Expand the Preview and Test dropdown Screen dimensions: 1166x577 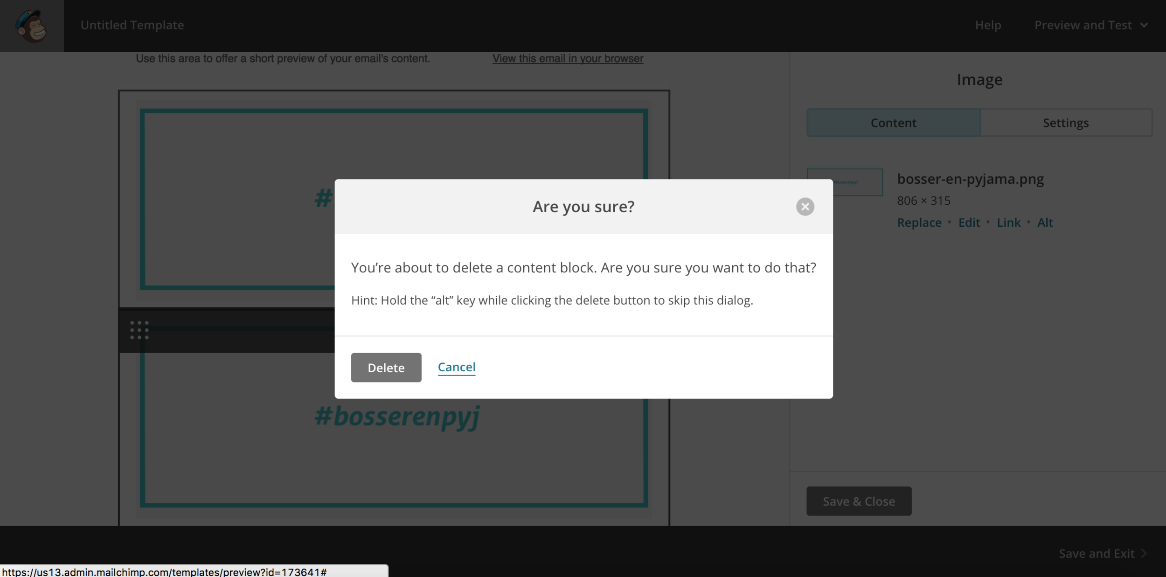pyautogui.click(x=1090, y=25)
